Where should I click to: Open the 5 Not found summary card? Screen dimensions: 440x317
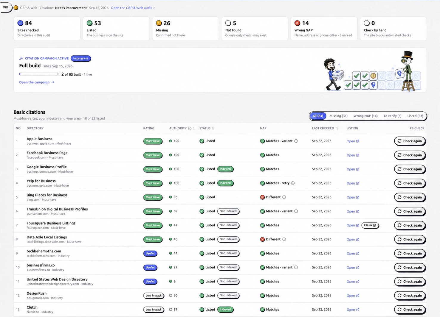coord(255,29)
